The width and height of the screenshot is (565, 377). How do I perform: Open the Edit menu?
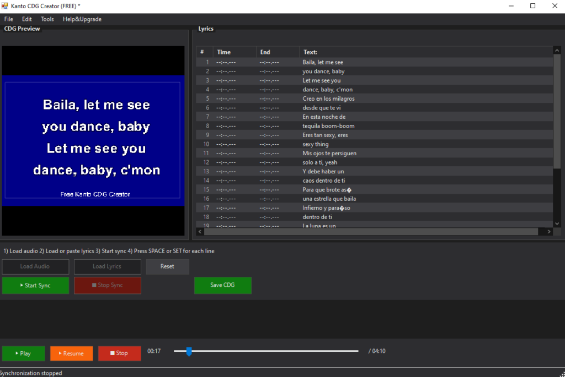tap(27, 19)
